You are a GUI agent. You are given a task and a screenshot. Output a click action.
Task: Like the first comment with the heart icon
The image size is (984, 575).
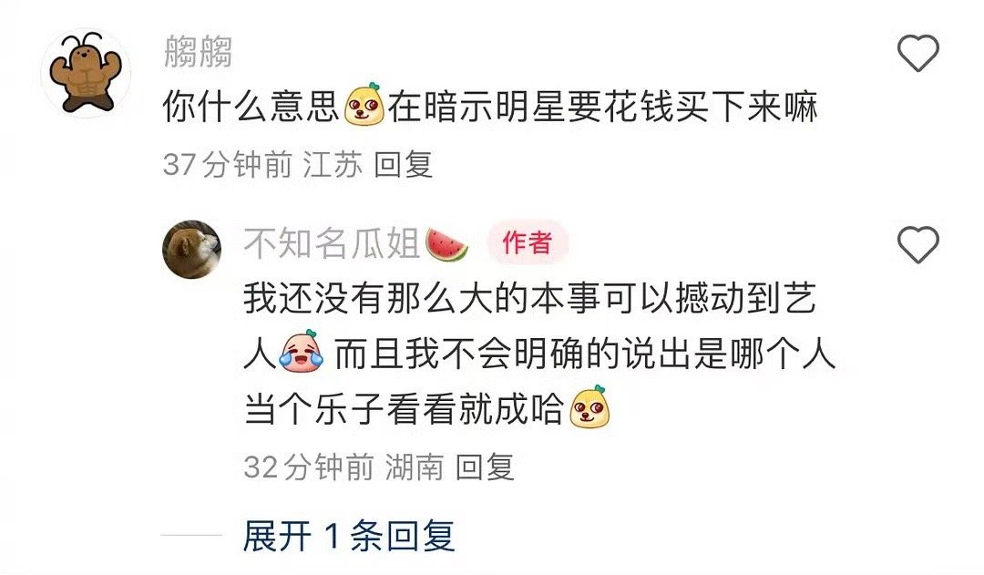(x=917, y=53)
